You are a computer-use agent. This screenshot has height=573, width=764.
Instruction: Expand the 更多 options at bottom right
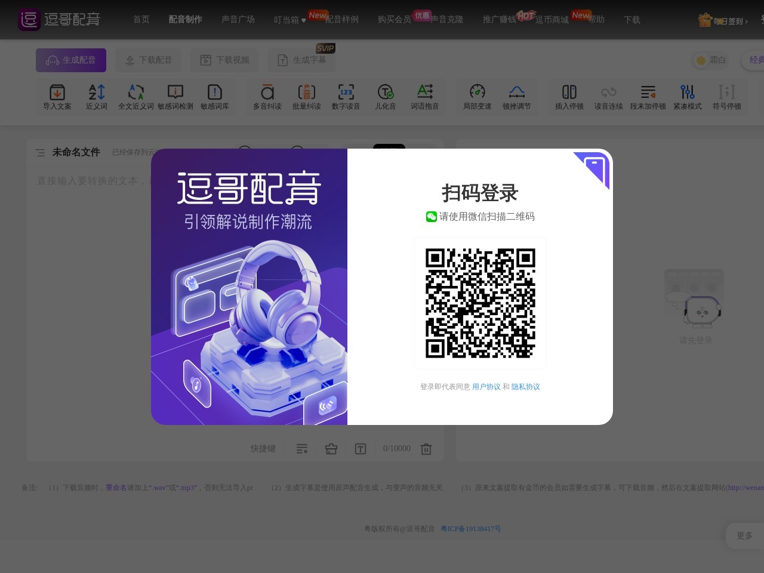point(744,535)
